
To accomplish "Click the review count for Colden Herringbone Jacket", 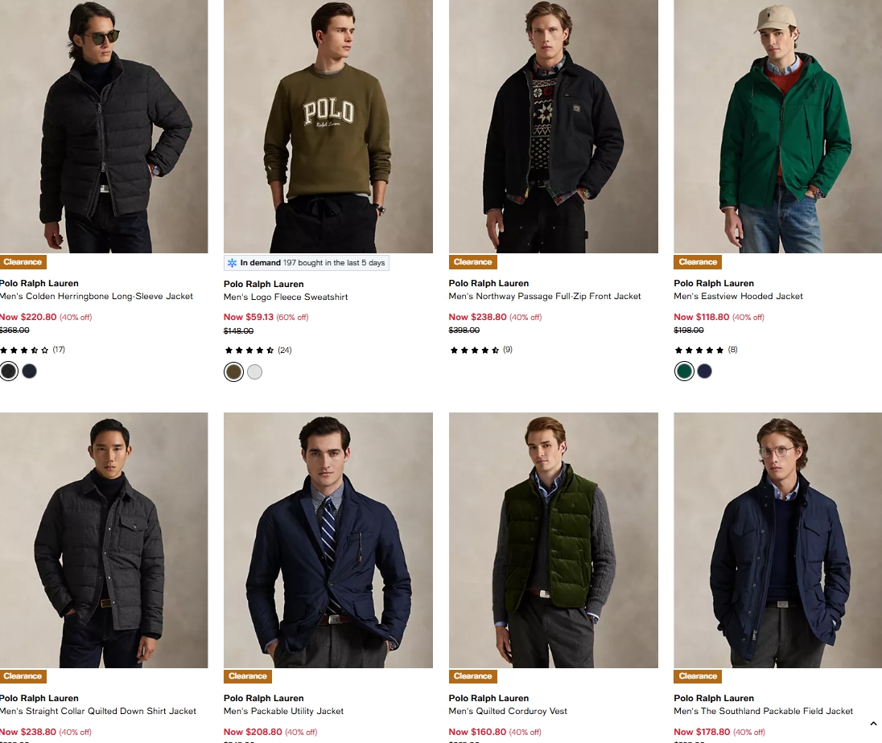I will [x=59, y=350].
